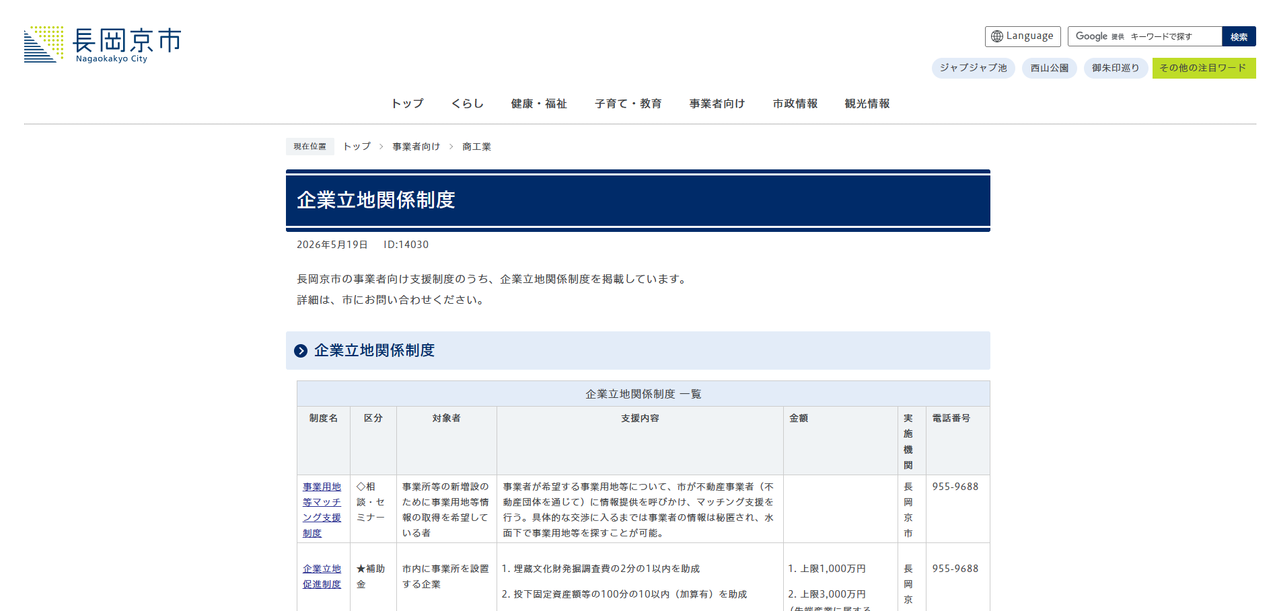The width and height of the screenshot is (1275, 611).
Task: Click the 現在位置 breadcrumb label
Action: tap(310, 147)
